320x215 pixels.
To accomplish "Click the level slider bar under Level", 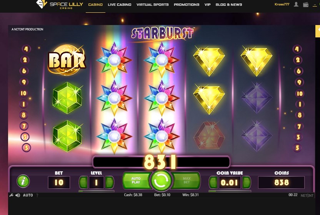I will click(96, 191).
